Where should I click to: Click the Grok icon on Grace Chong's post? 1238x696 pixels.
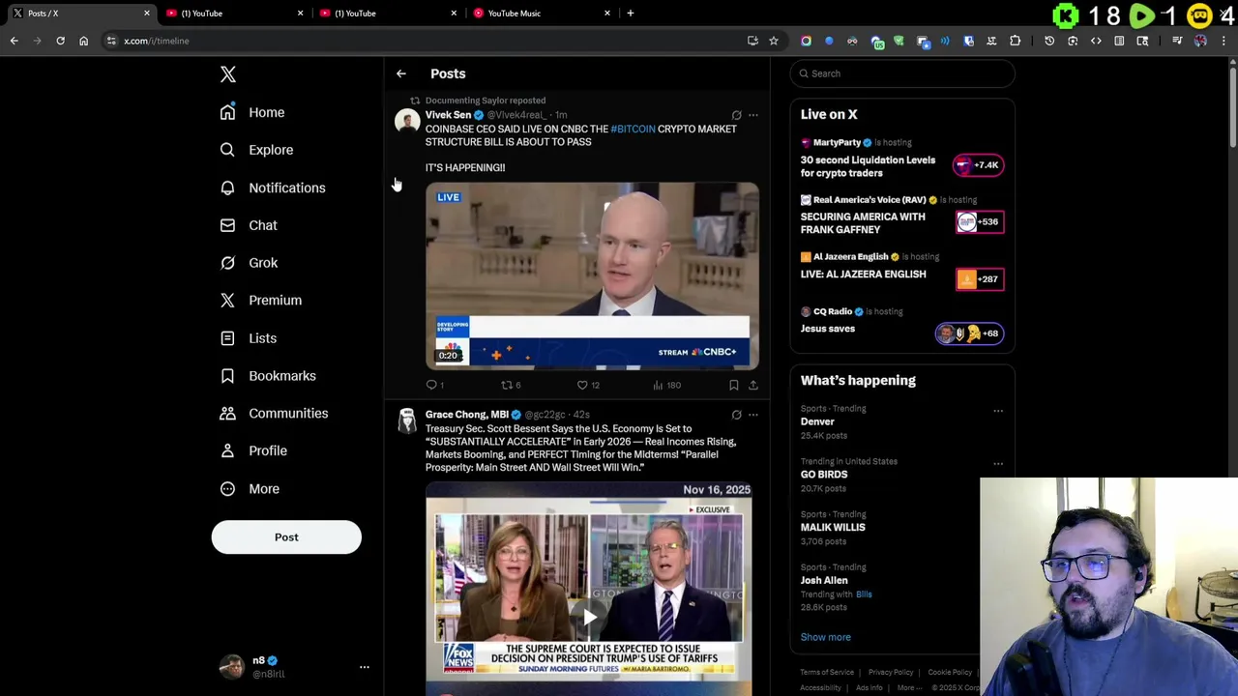click(x=736, y=415)
